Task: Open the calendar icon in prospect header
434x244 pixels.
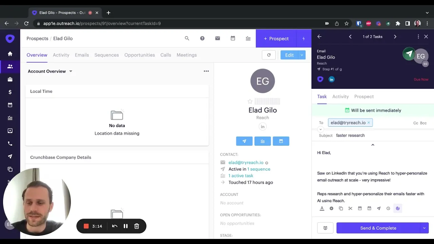Action: 233,38
